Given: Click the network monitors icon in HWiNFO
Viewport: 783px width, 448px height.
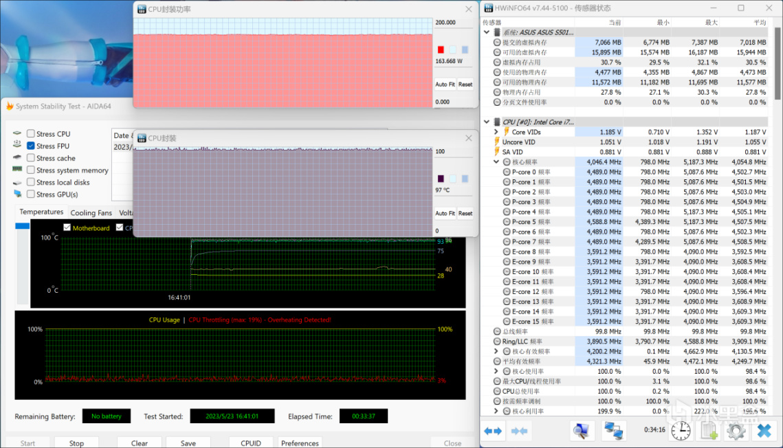Looking at the screenshot, I should tap(613, 431).
